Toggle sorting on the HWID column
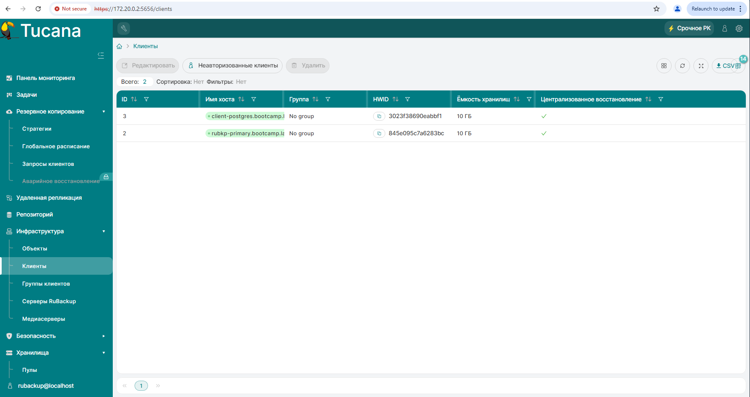 [395, 99]
